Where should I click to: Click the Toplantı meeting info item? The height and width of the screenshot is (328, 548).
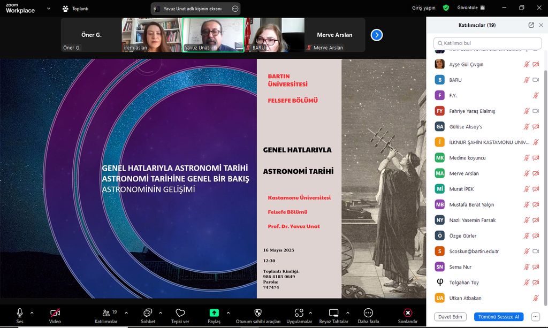75,9
